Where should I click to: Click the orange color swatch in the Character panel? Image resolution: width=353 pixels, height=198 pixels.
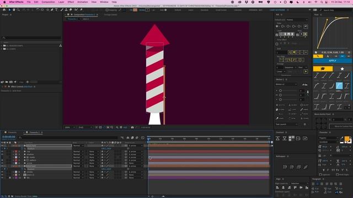pos(347,139)
